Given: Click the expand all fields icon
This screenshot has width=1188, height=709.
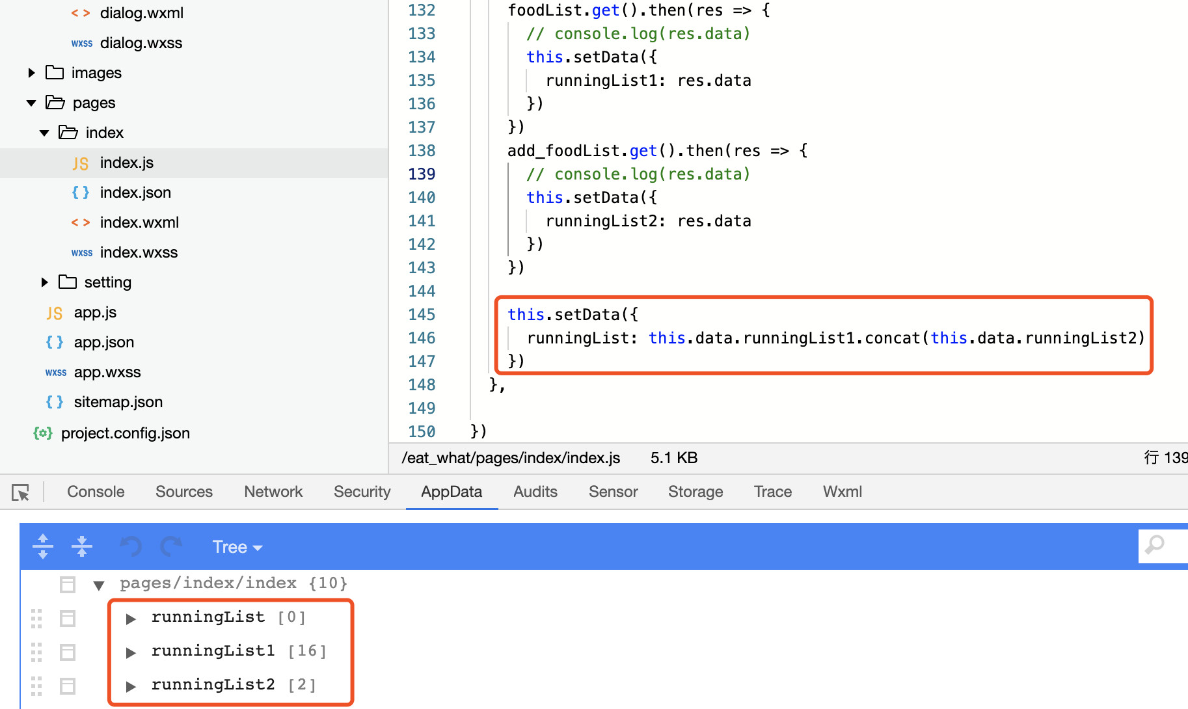Looking at the screenshot, I should coord(43,546).
